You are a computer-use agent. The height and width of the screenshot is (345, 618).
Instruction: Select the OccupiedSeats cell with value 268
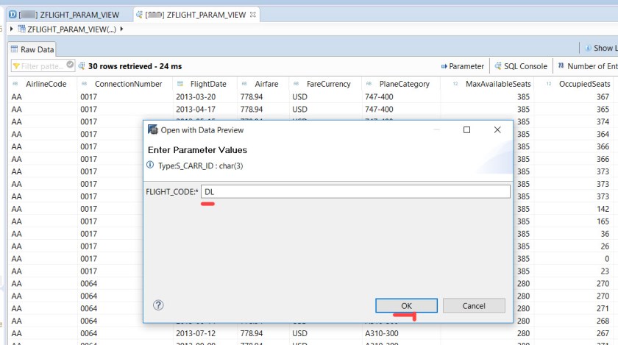[x=603, y=321]
